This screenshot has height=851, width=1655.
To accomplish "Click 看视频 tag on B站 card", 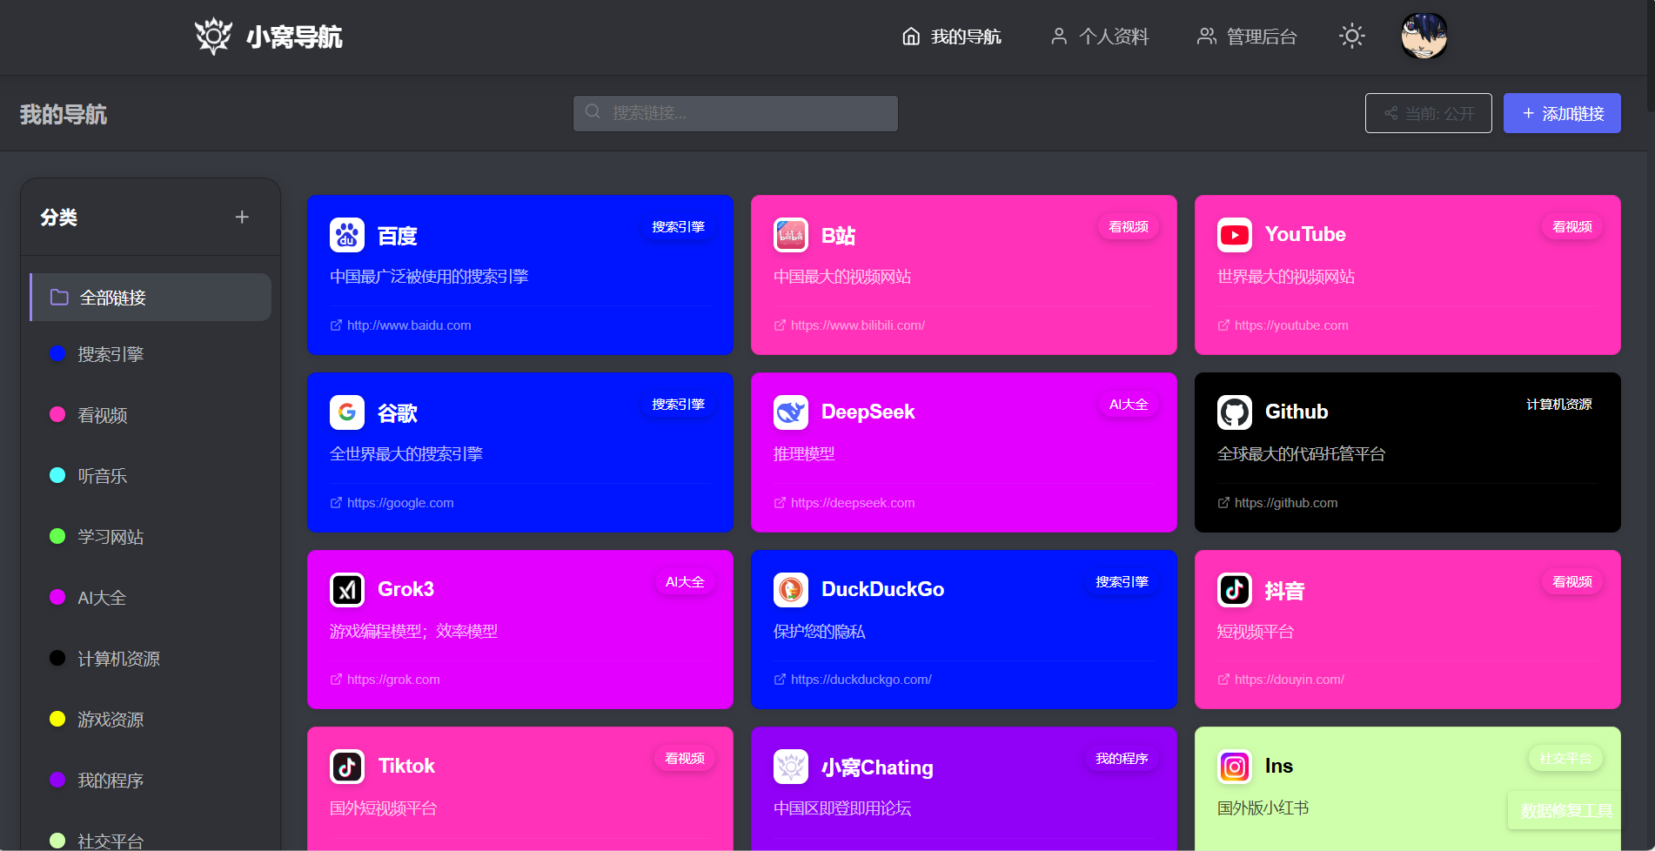I will (x=1129, y=227).
